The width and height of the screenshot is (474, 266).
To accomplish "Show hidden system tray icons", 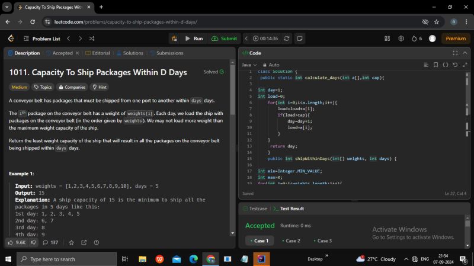I will point(406,259).
